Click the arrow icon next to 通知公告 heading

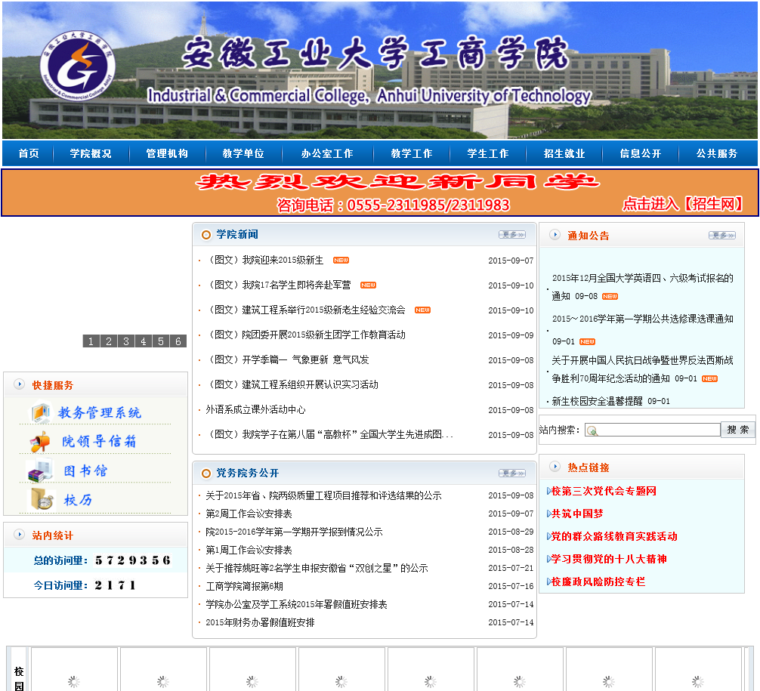pyautogui.click(x=555, y=235)
